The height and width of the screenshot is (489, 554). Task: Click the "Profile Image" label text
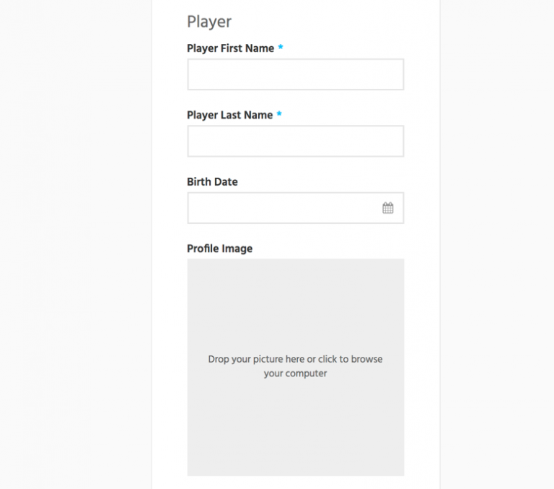click(219, 248)
